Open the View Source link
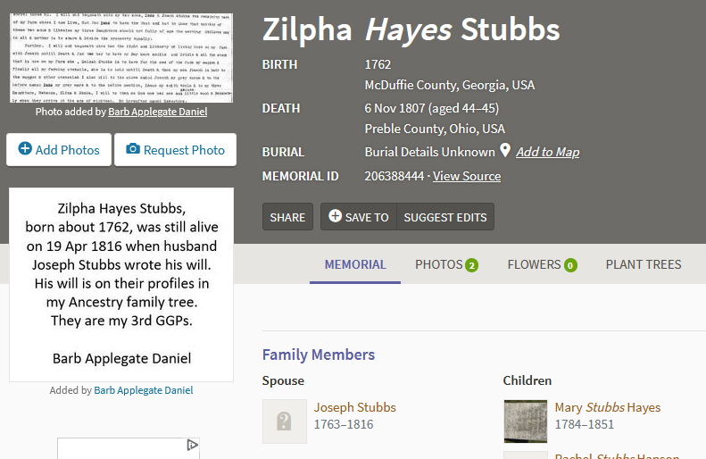 [467, 176]
